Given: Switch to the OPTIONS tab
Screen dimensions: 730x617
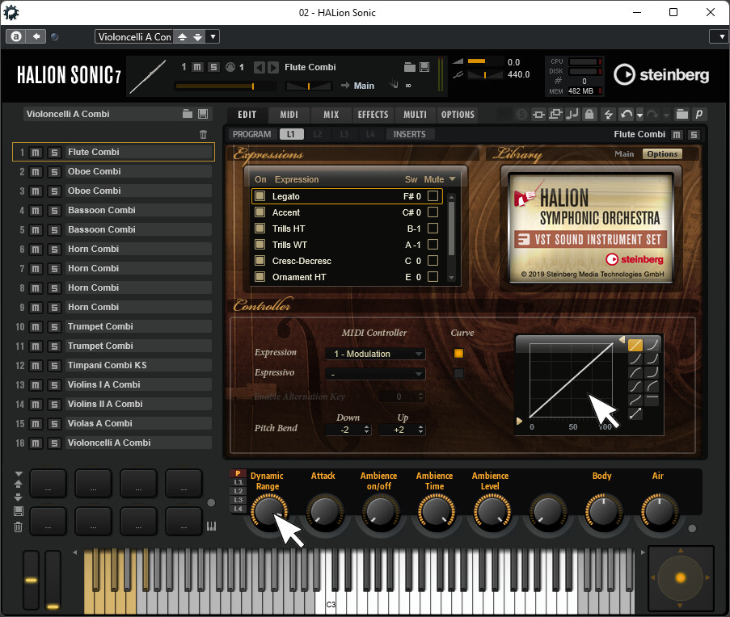Looking at the screenshot, I should coord(458,115).
